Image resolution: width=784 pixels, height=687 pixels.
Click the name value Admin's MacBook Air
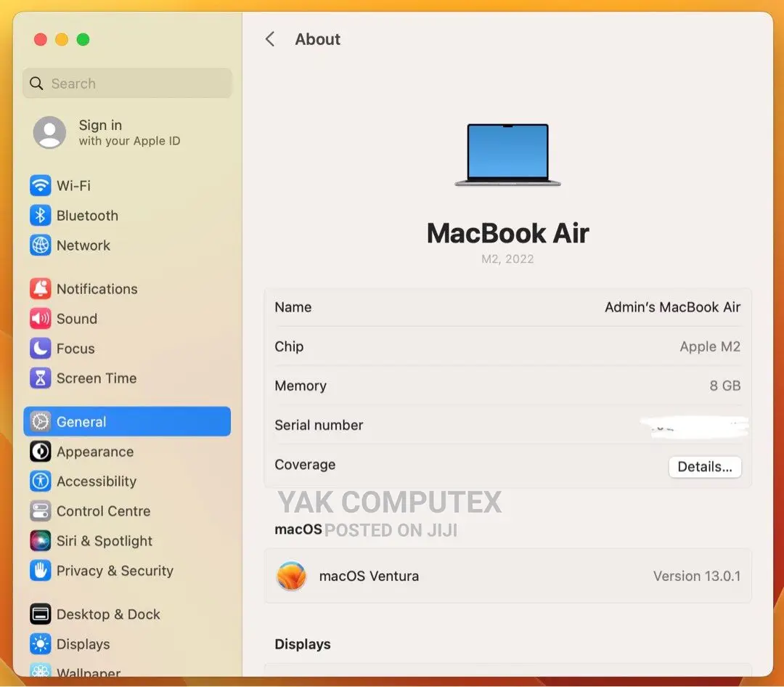pos(672,307)
